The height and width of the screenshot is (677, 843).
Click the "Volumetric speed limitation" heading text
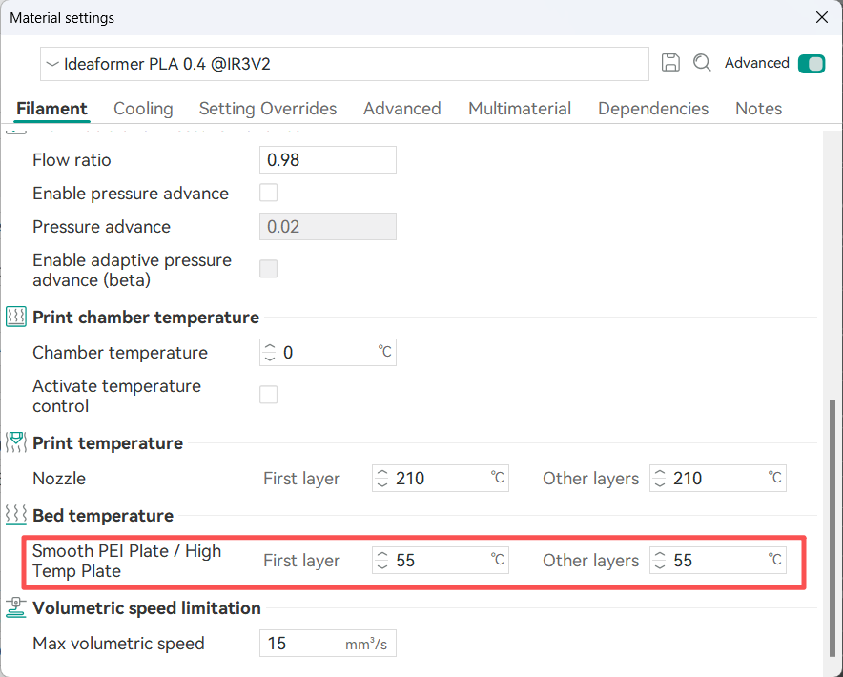click(x=147, y=608)
